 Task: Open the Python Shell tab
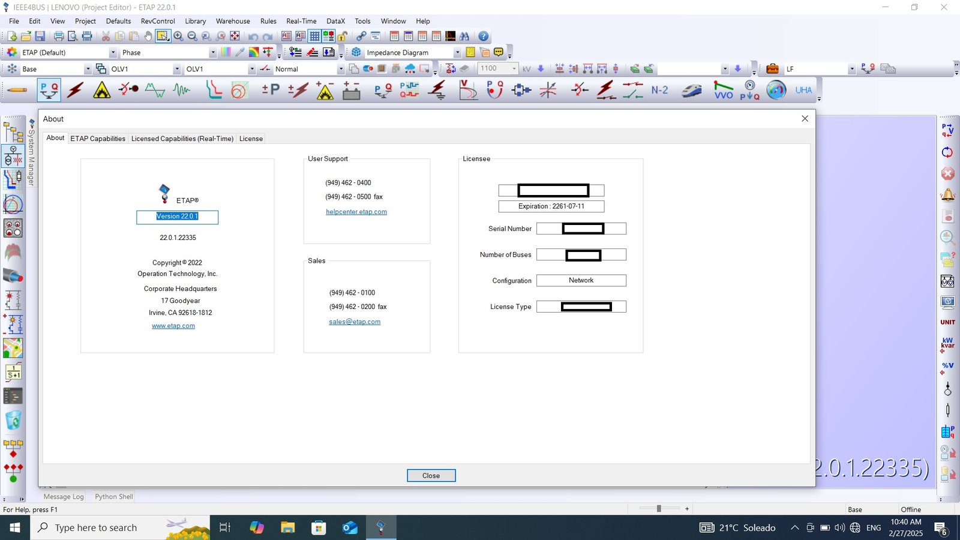[x=114, y=497]
